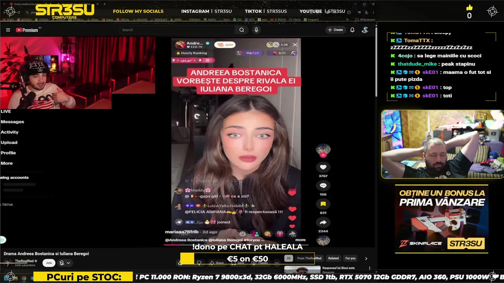Open more actions menu below video

[x=277, y=263]
